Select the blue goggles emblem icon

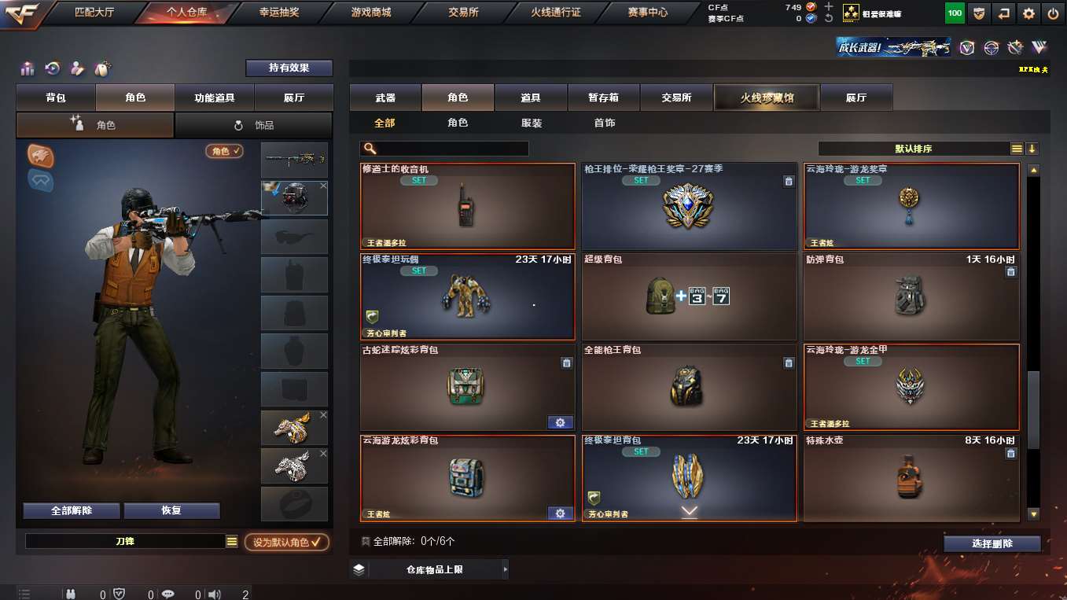(x=41, y=181)
